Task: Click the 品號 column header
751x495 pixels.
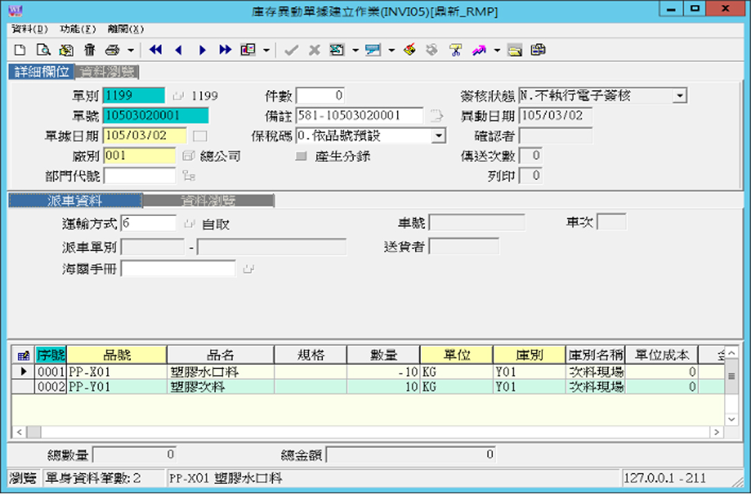Action: pyautogui.click(x=116, y=355)
